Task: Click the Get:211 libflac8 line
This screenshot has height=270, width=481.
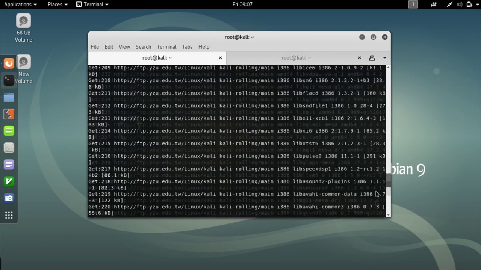Action: click(x=237, y=96)
